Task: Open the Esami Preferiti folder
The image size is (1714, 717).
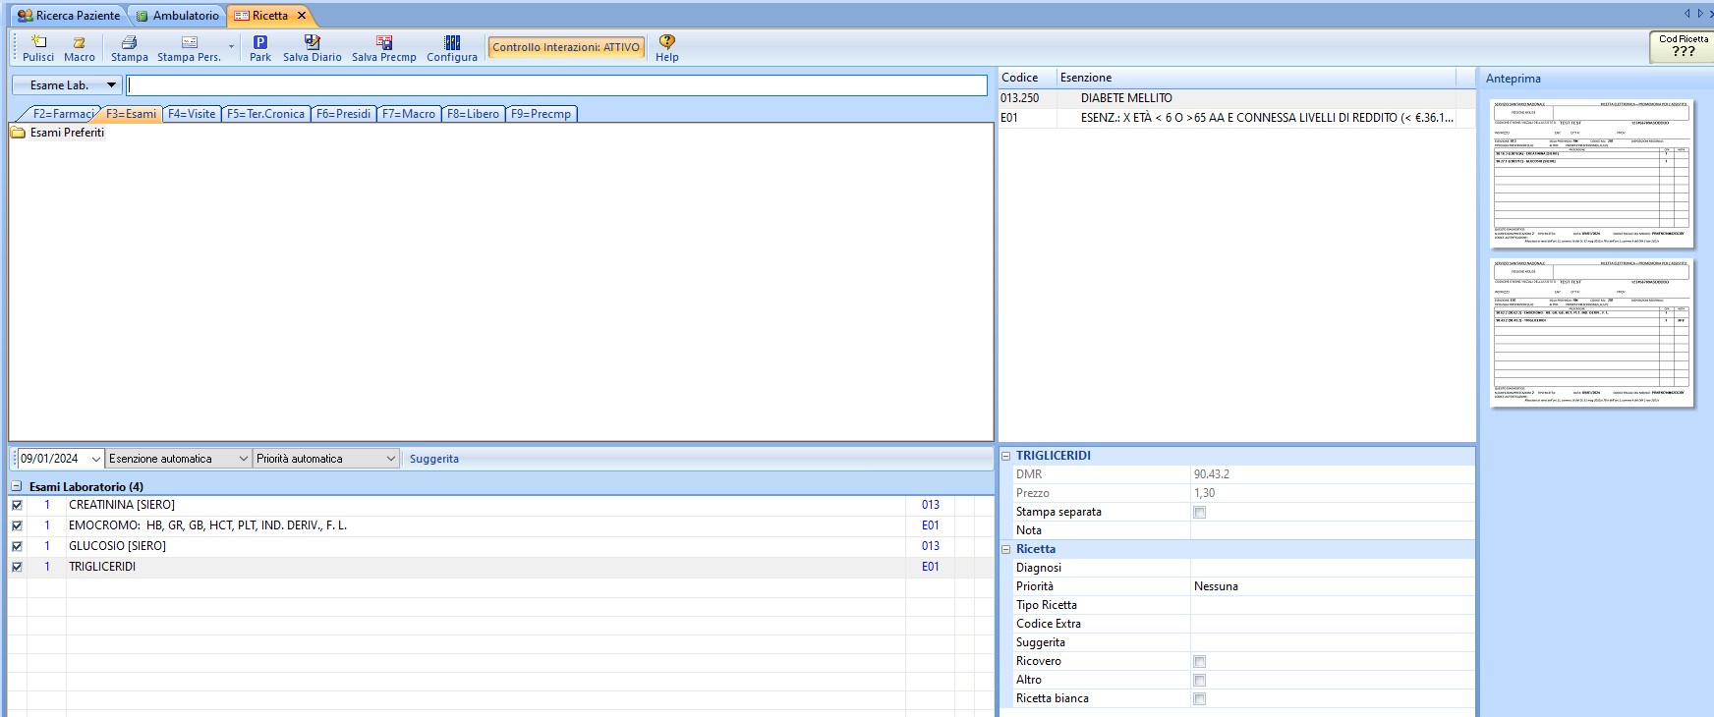Action: (58, 133)
